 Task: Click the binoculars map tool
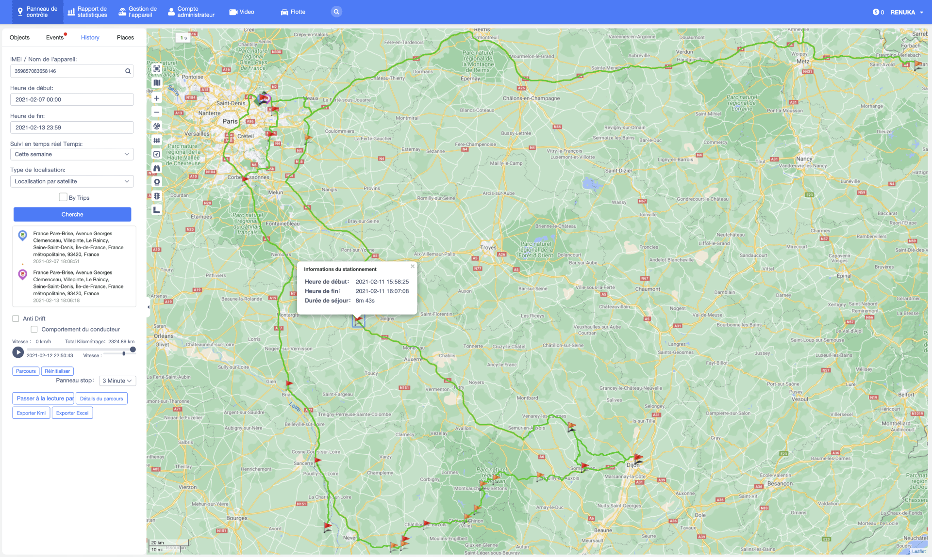pos(156,168)
